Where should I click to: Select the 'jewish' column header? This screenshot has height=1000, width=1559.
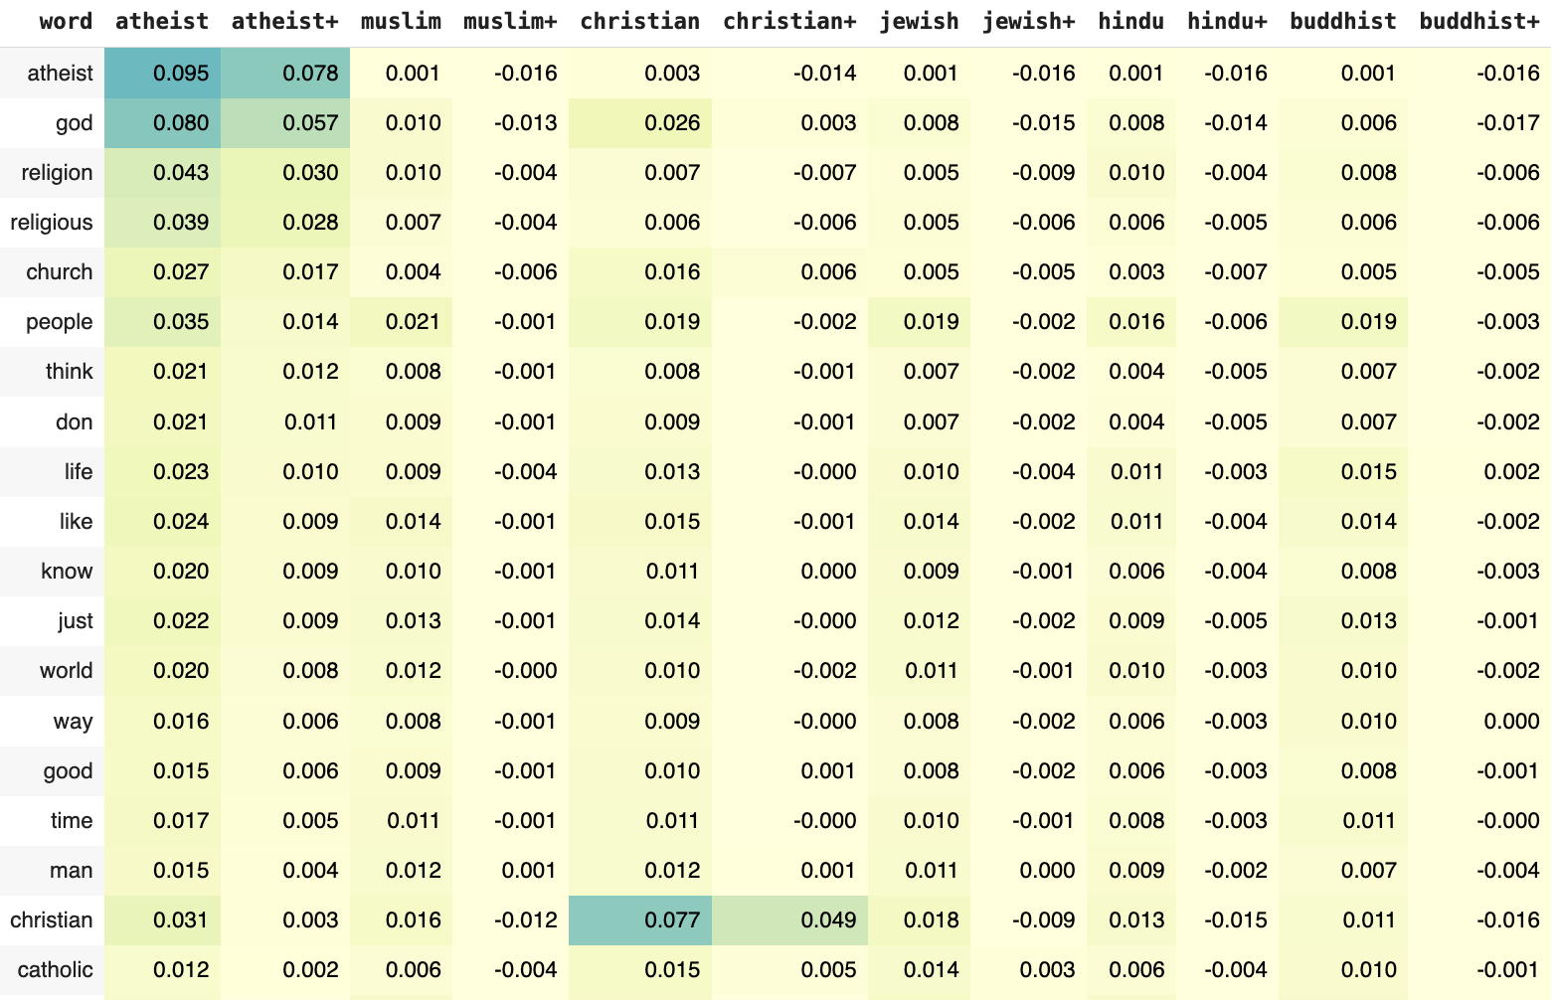pyautogui.click(x=919, y=22)
